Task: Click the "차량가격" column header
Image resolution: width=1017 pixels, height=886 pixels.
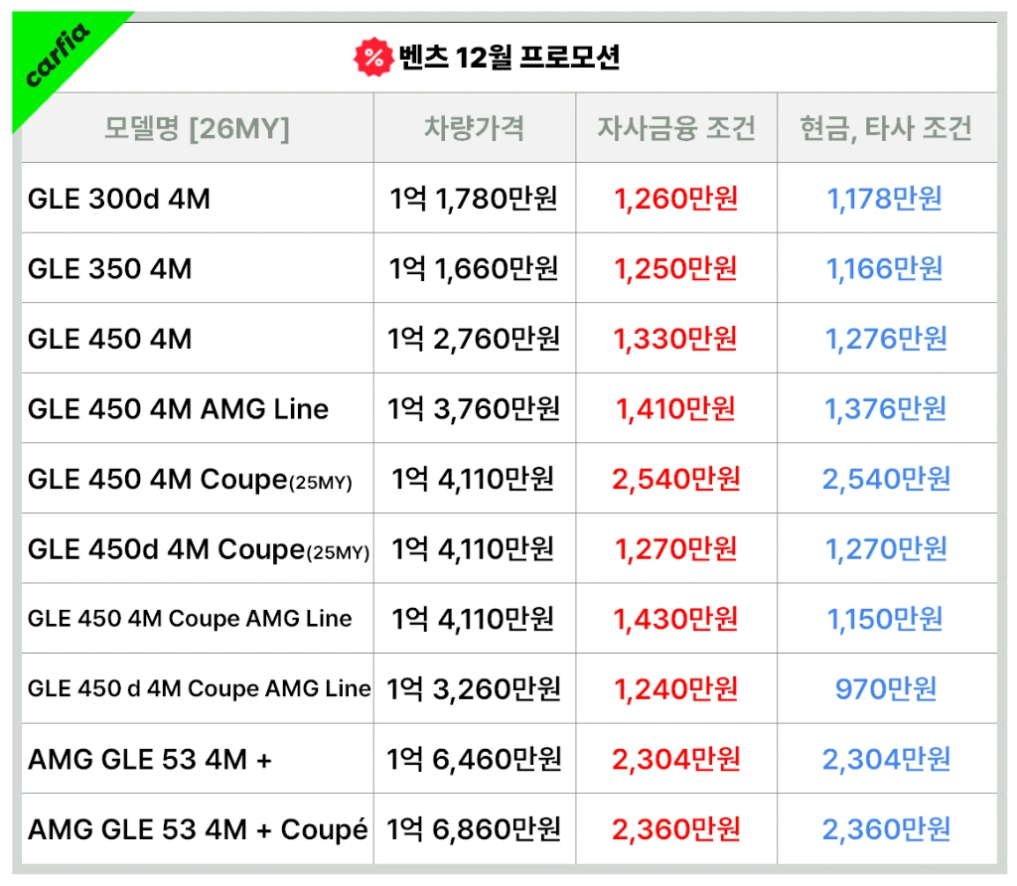Action: [x=474, y=128]
